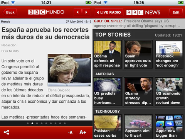
Task: Tap the TOP STORIES section header
Action: point(113,35)
